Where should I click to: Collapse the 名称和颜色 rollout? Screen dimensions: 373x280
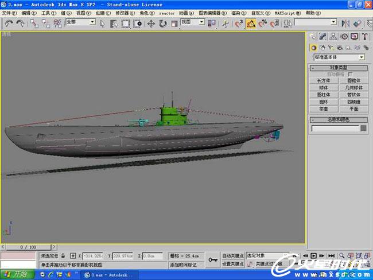coord(339,119)
